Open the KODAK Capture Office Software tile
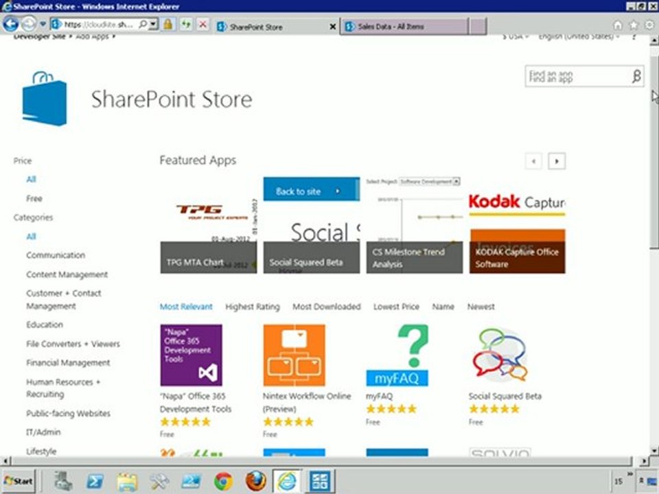 coord(518,226)
